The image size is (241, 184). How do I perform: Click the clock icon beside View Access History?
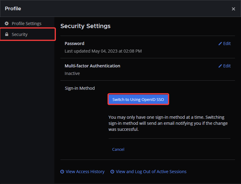[x=62, y=172]
